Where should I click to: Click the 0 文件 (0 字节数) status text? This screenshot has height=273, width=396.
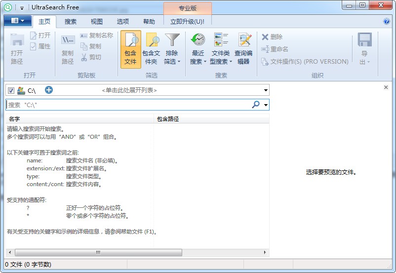[x=28, y=265]
